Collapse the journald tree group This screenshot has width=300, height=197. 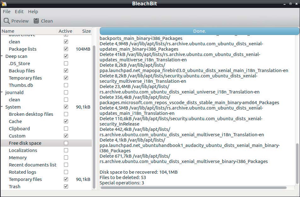[x=2, y=92]
